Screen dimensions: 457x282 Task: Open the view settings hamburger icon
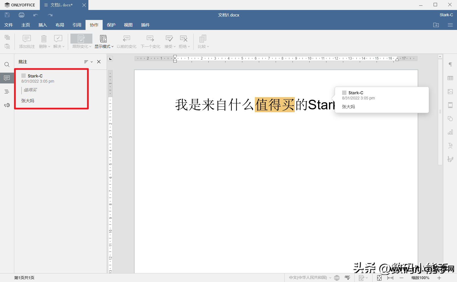(450, 25)
